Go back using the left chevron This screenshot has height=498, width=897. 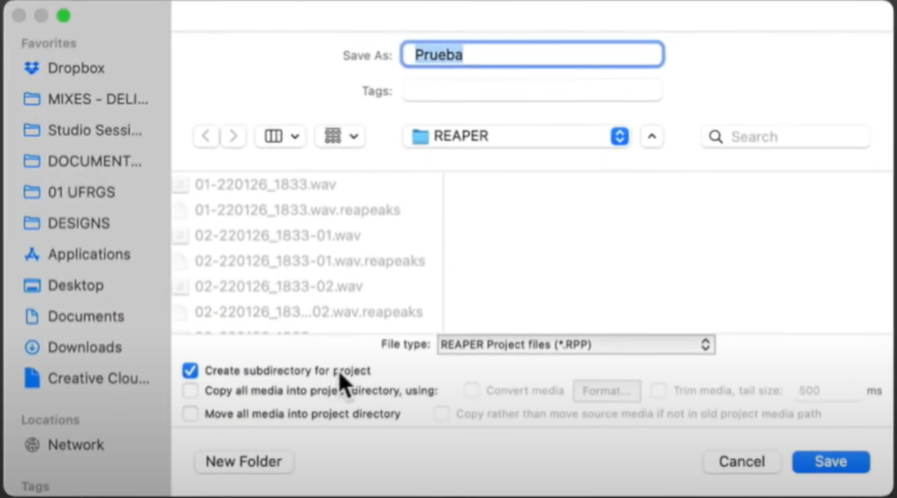206,136
